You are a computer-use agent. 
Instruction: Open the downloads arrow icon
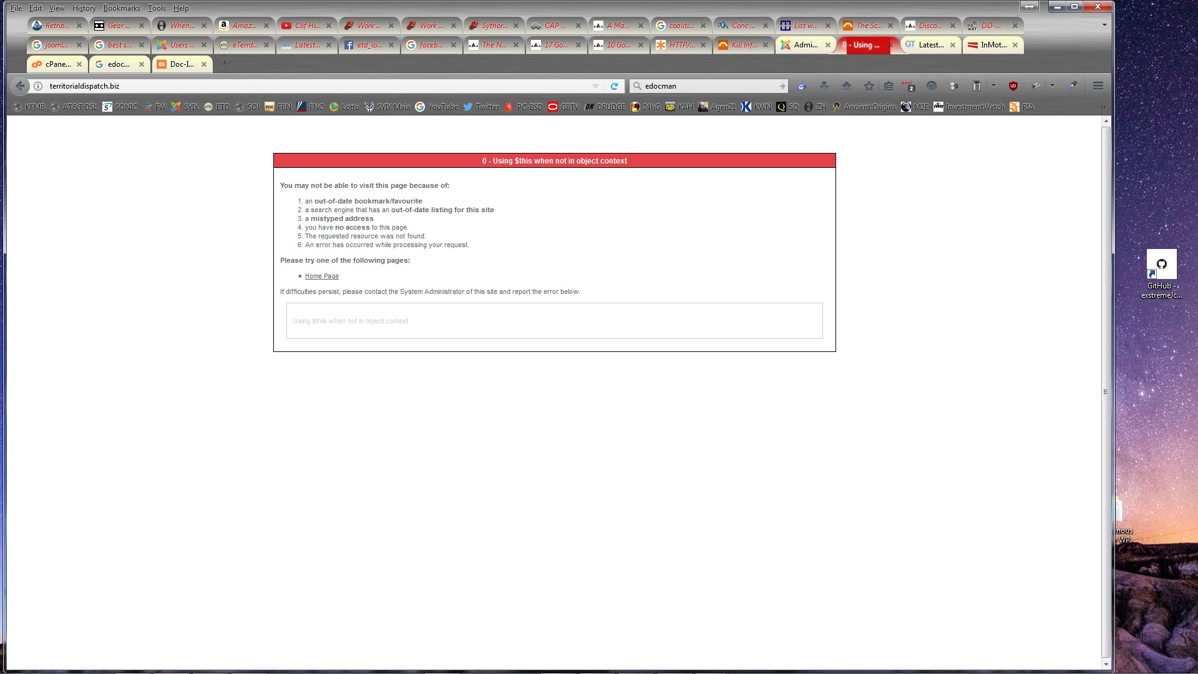click(x=824, y=86)
